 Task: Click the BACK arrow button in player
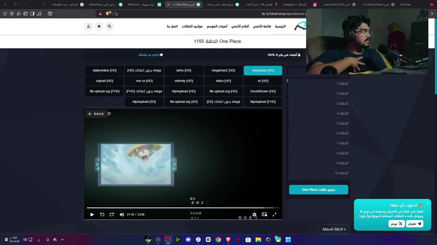(96, 114)
